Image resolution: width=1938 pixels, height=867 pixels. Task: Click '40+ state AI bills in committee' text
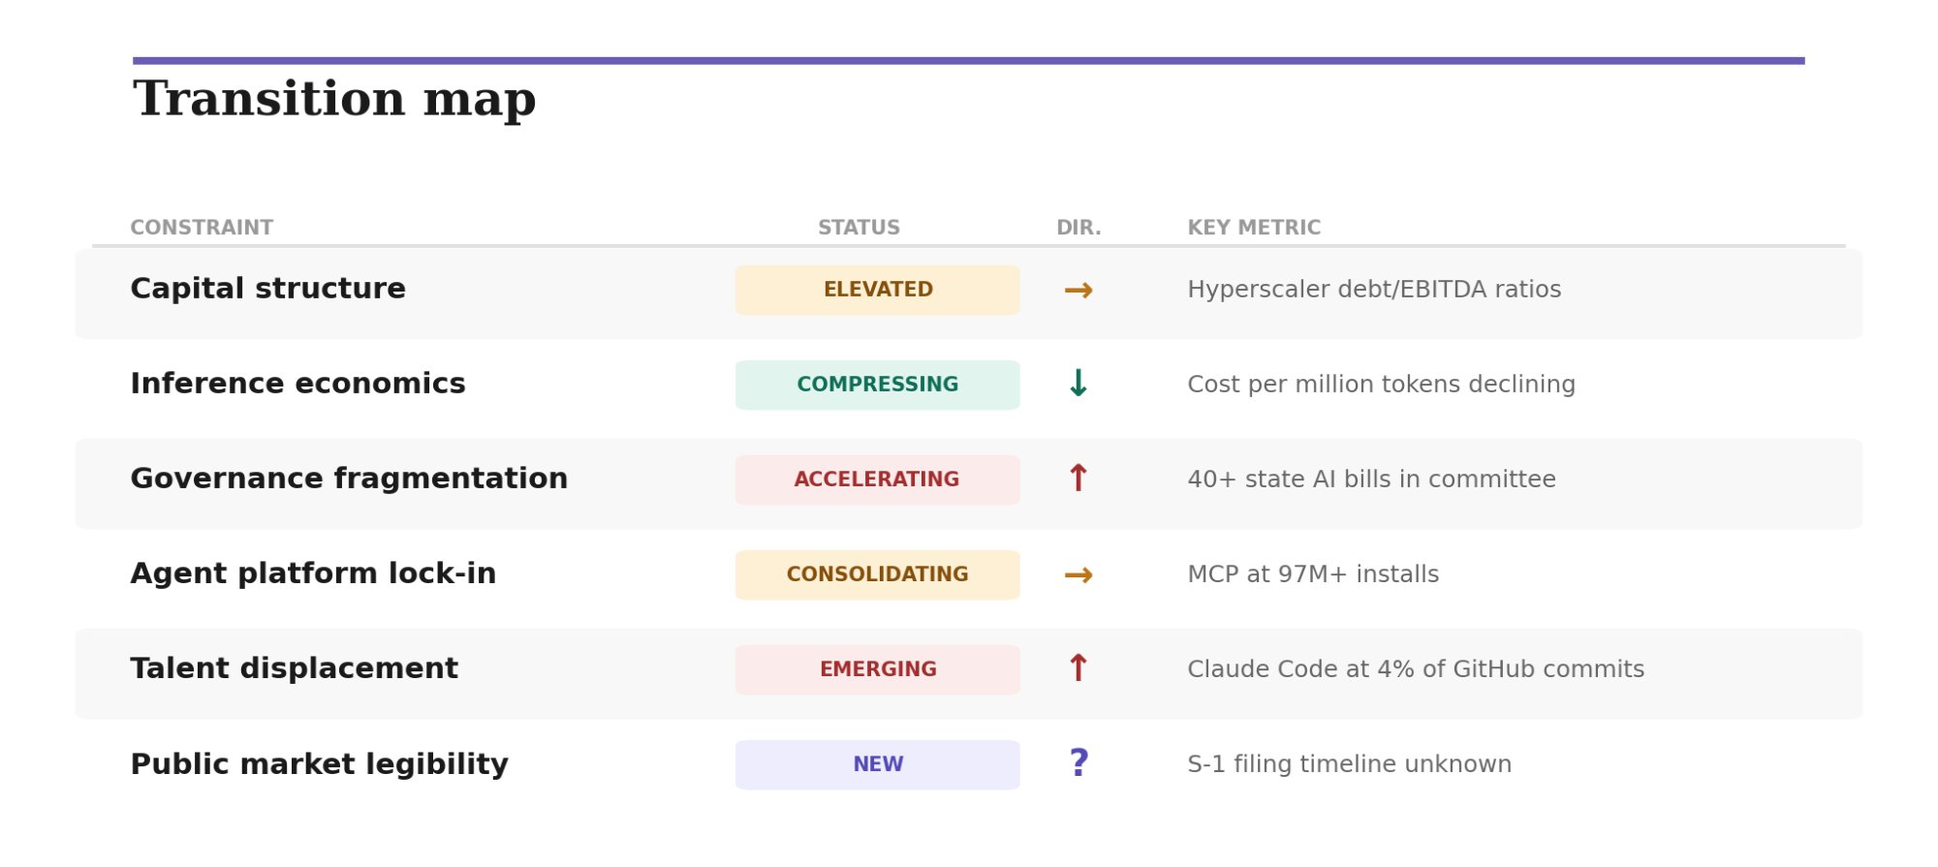pyautogui.click(x=1371, y=480)
